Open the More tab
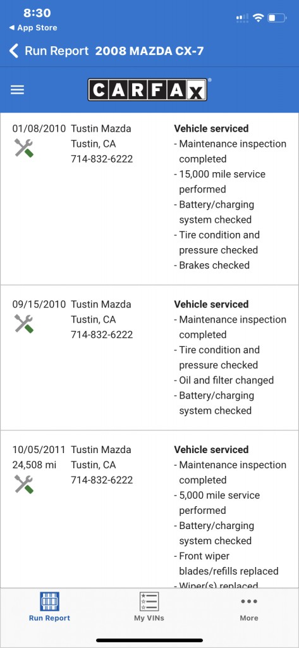 [249, 607]
